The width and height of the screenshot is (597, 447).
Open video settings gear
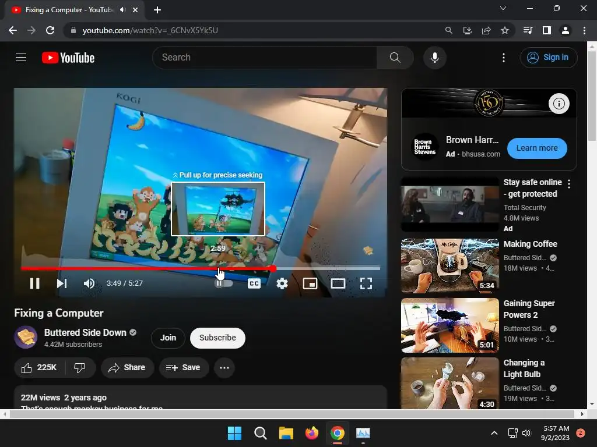282,283
